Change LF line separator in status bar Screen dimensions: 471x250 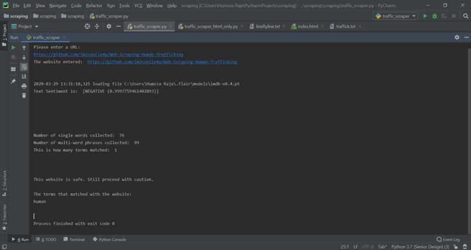[x=356, y=246]
